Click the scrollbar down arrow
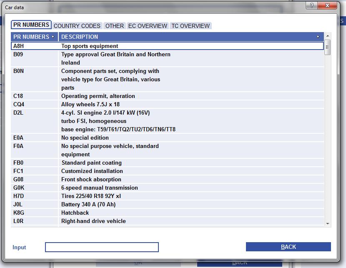The width and height of the screenshot is (346, 268). coord(327,224)
